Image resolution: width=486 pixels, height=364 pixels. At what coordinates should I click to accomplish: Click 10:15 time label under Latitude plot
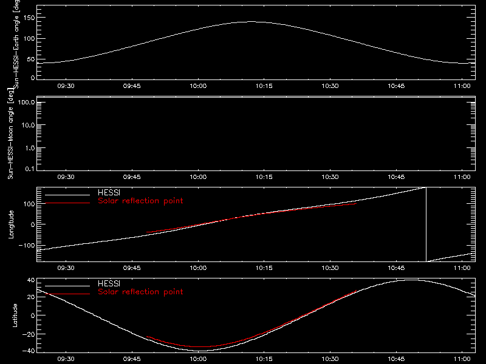click(x=264, y=359)
